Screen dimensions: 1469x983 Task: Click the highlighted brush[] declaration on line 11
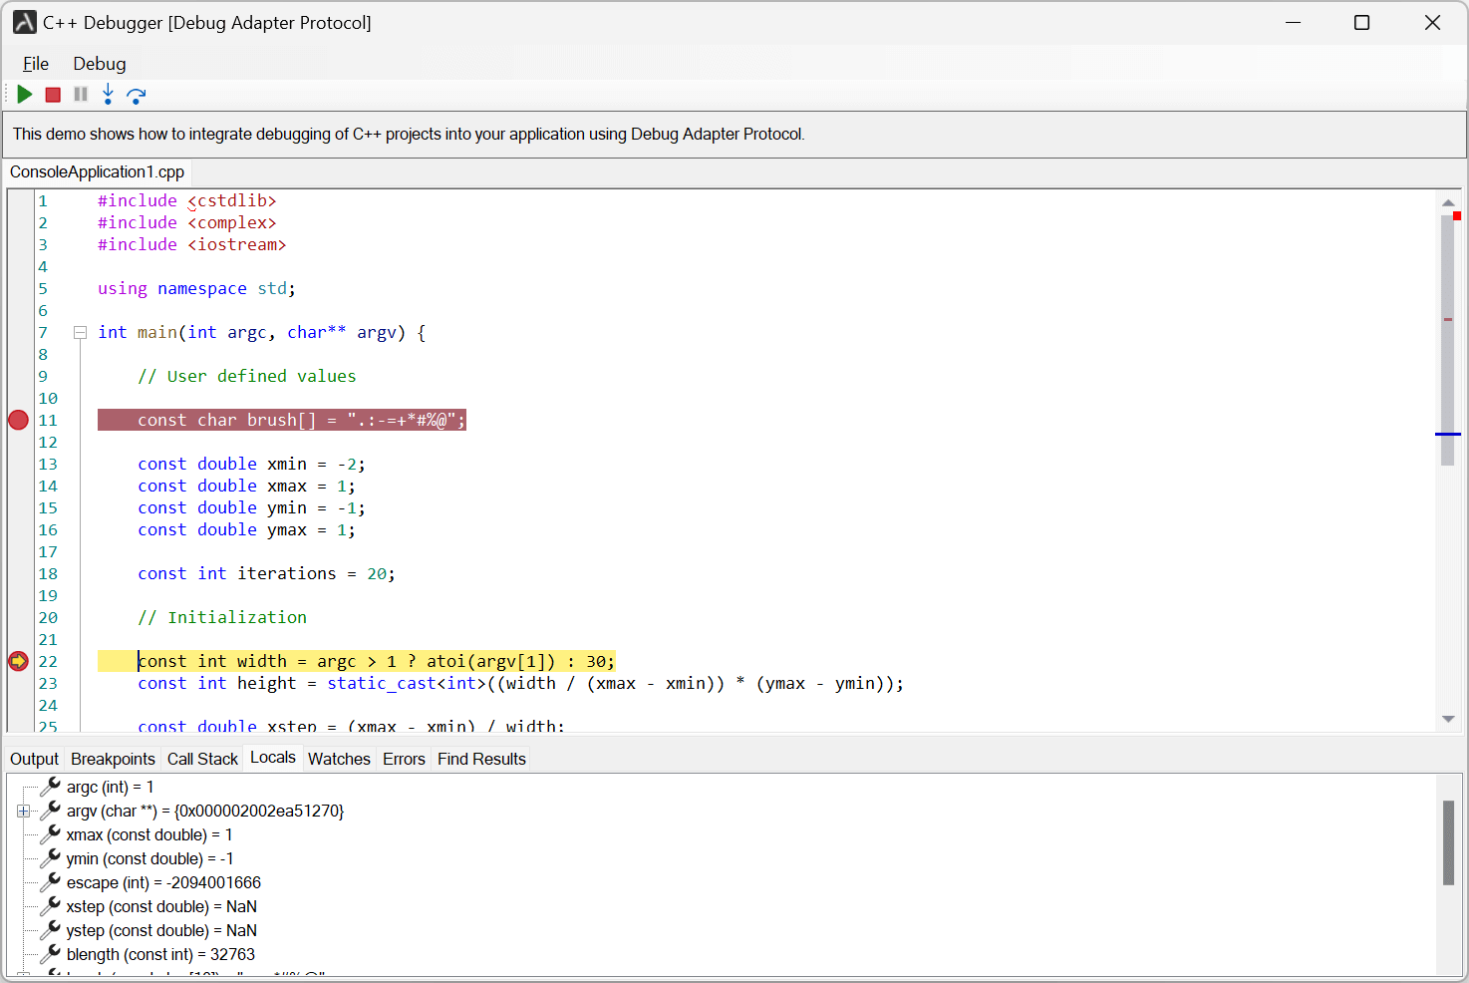pyautogui.click(x=282, y=420)
